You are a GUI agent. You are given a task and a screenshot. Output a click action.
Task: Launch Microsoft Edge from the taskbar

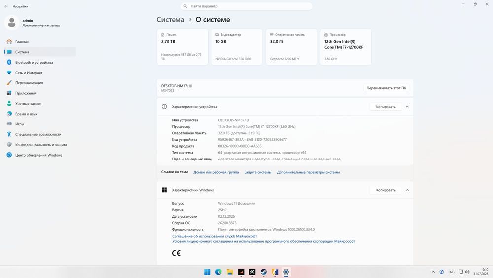pyautogui.click(x=218, y=272)
